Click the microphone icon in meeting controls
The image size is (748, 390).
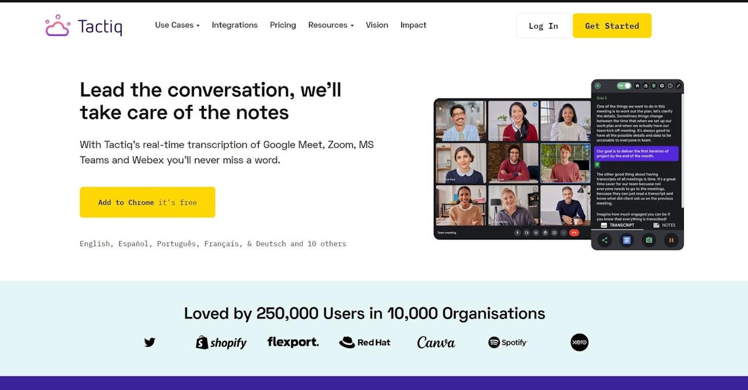517,233
